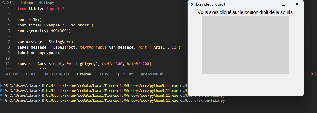Click line number 7 in the gutter

(8, 42)
